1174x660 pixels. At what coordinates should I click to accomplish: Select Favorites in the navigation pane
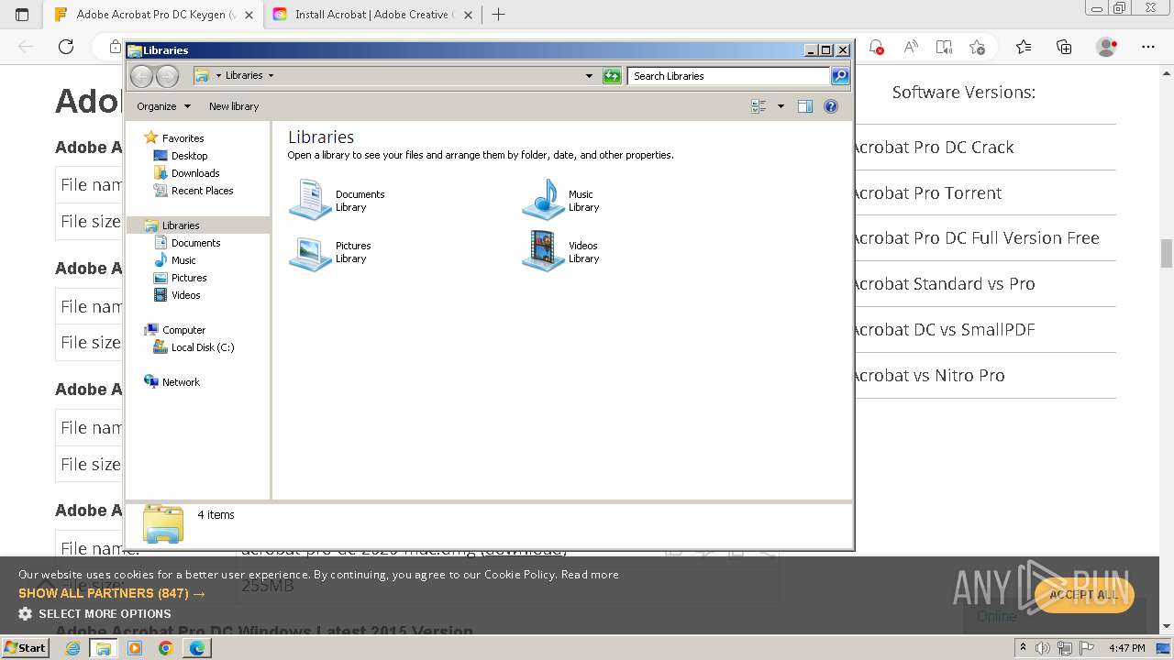(x=183, y=138)
